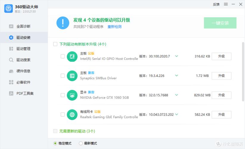Check the 无需更新的驱动 group checkbox

(55, 131)
